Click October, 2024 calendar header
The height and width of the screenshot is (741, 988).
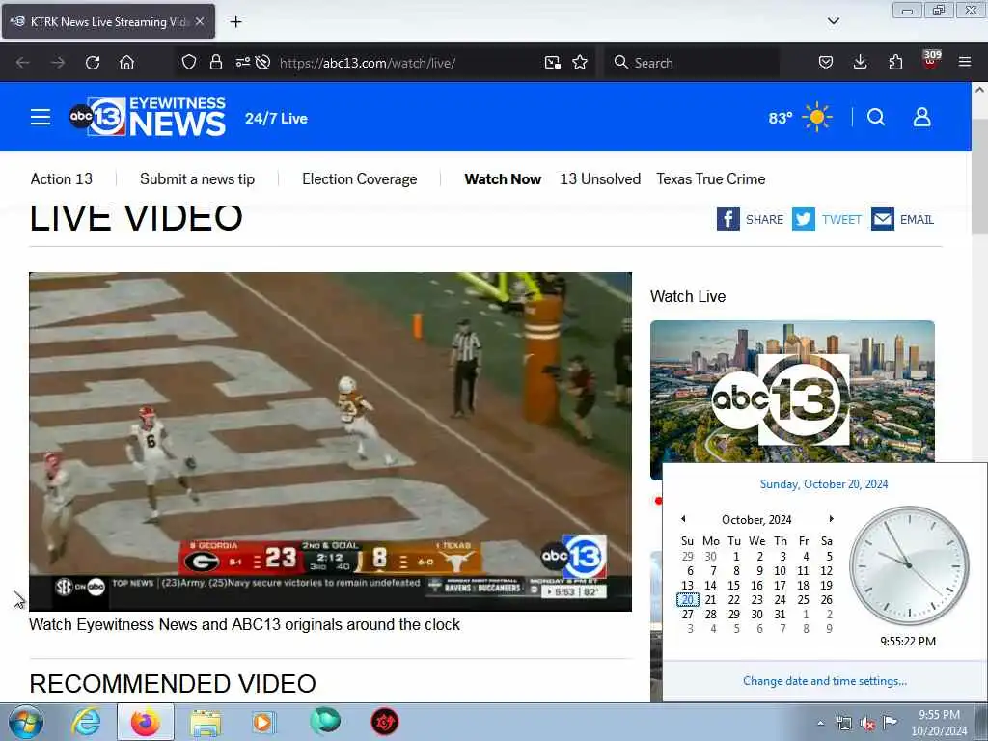pos(756,520)
